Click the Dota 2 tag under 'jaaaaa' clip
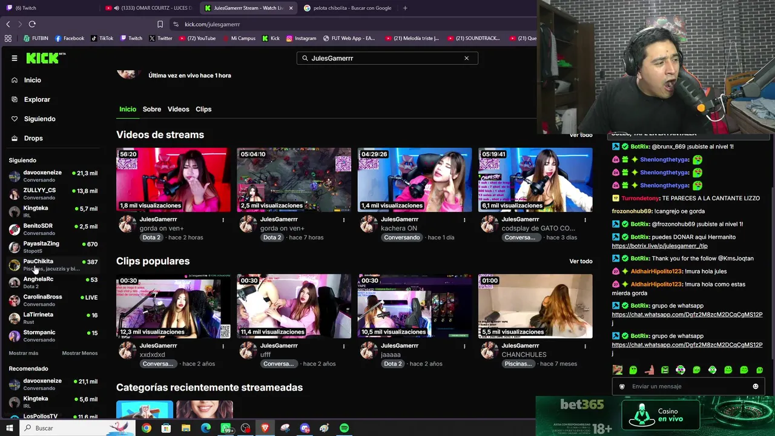 392,364
